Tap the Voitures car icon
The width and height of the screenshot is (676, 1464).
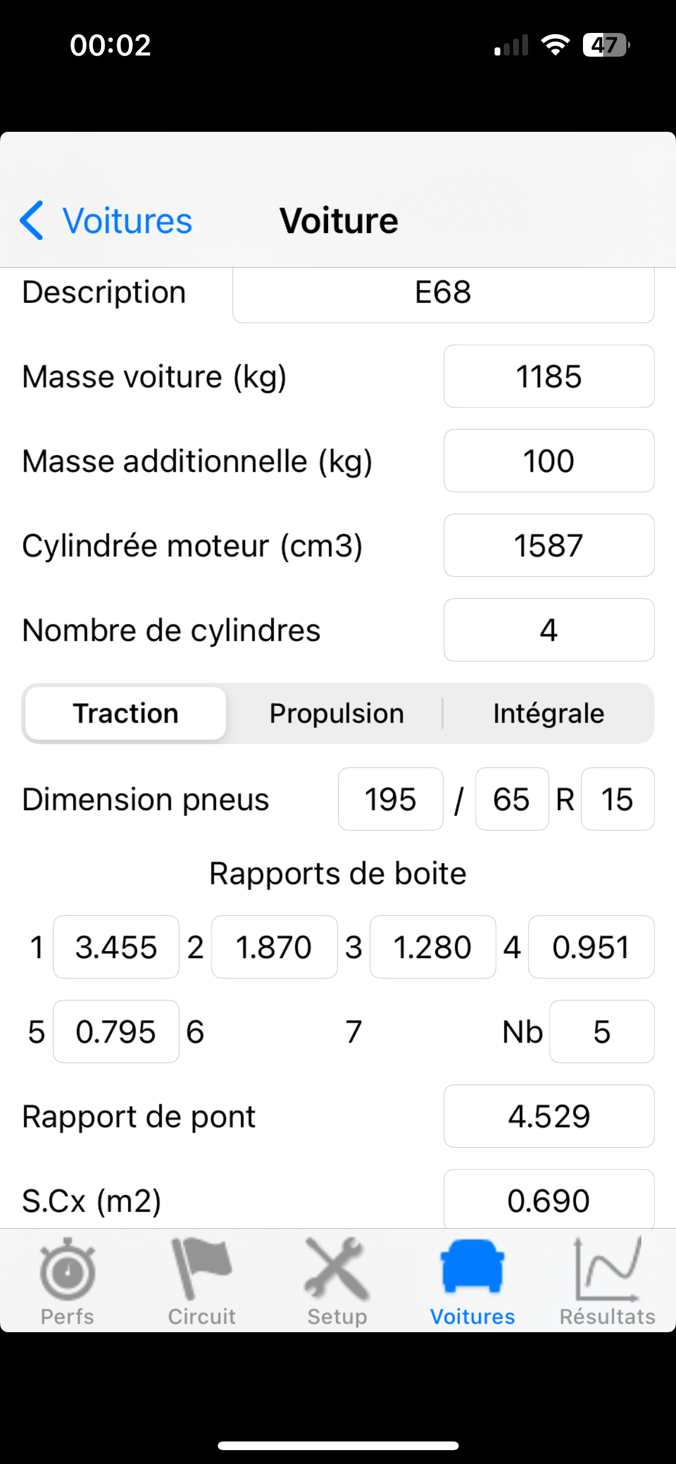[472, 1267]
